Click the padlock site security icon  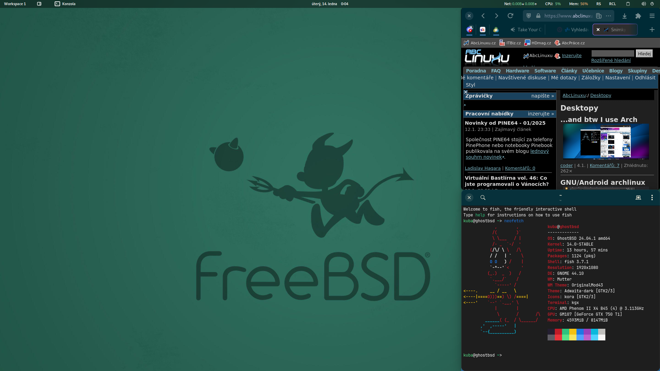pyautogui.click(x=538, y=16)
